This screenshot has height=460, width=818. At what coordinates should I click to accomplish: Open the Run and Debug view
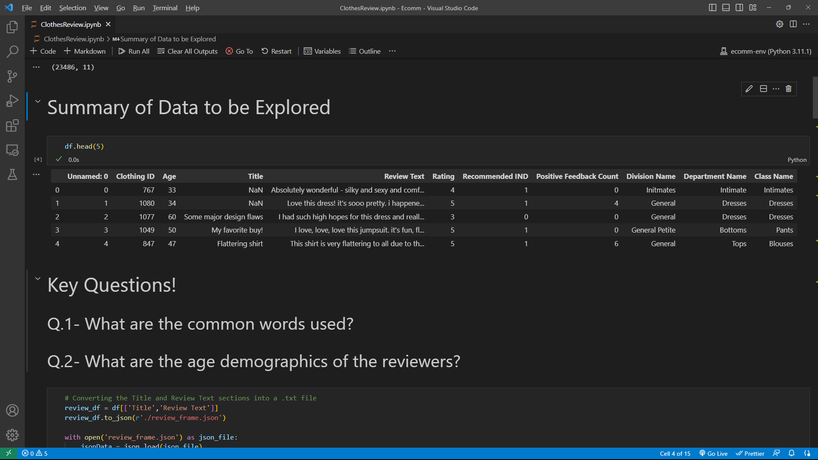(x=12, y=101)
